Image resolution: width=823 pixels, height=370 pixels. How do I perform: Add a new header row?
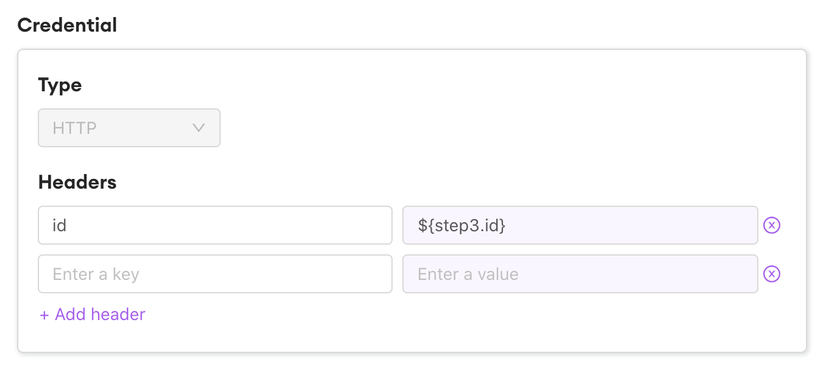point(93,315)
